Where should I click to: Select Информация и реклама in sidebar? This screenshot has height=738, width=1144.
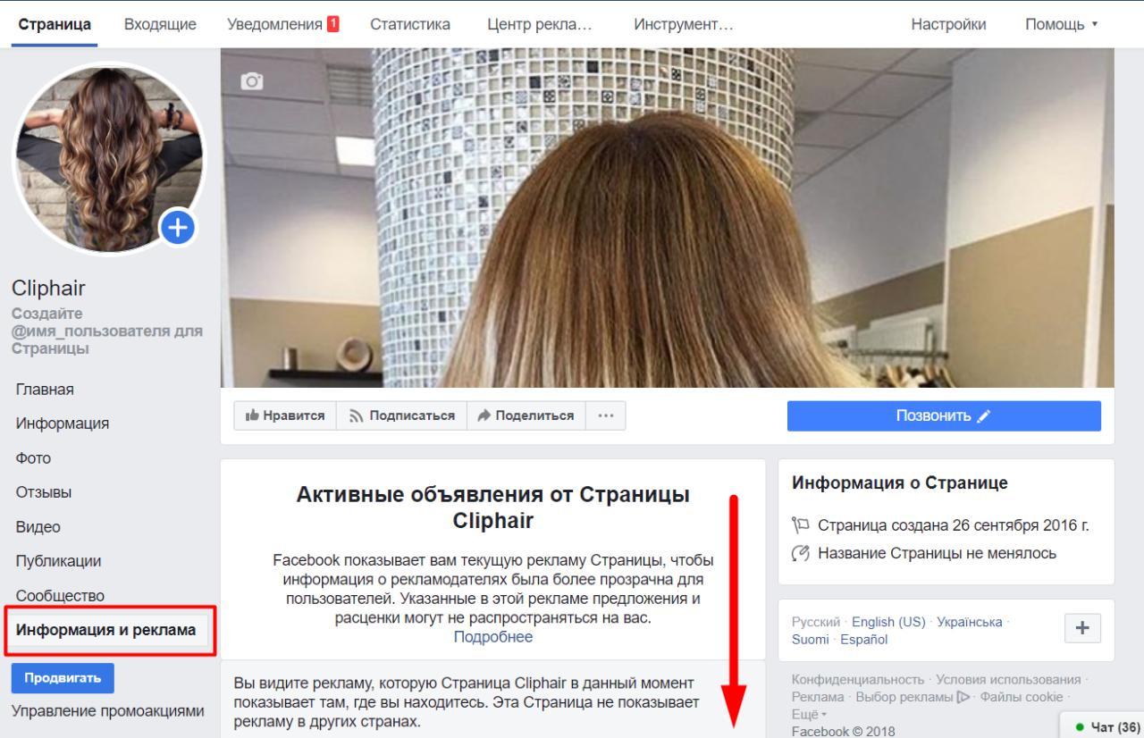pyautogui.click(x=106, y=630)
